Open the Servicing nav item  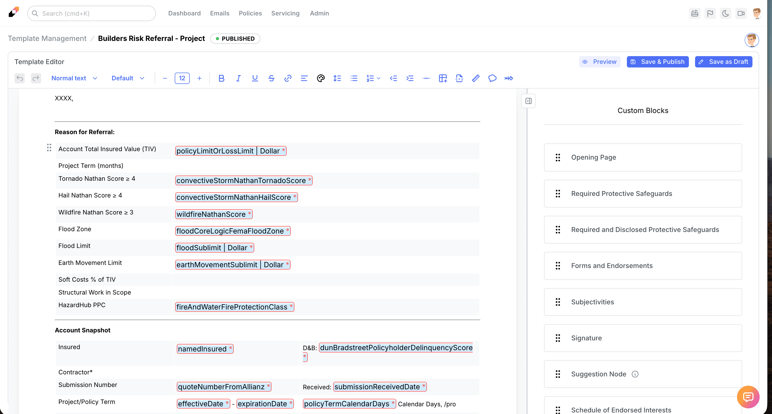(x=285, y=13)
